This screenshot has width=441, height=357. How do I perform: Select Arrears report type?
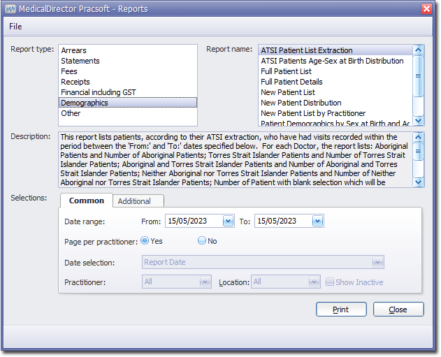click(x=74, y=50)
